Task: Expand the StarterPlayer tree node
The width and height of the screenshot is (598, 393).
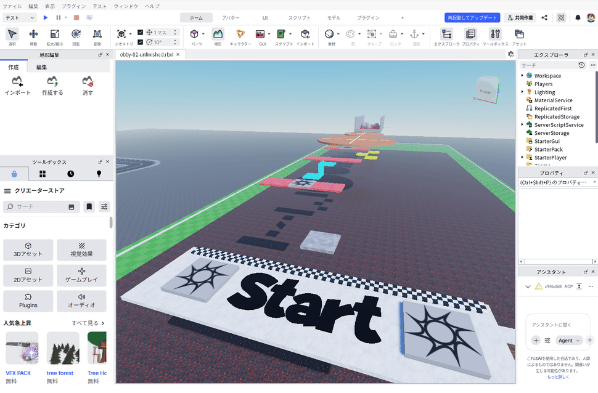Action: (x=522, y=158)
